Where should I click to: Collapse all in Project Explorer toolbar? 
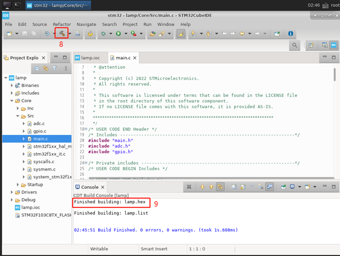(x=37, y=68)
